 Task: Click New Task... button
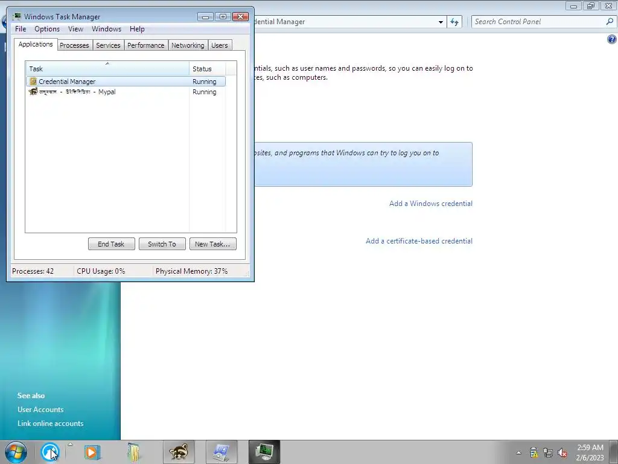pos(213,244)
